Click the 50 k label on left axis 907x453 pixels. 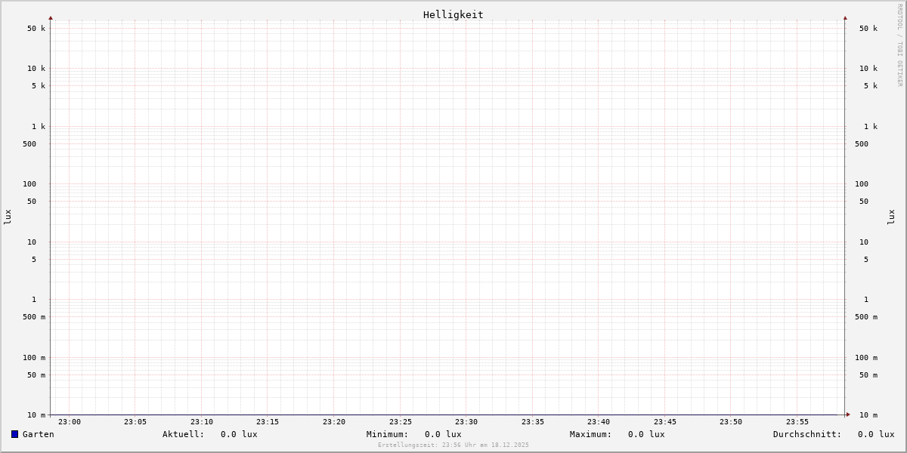pyautogui.click(x=36, y=29)
